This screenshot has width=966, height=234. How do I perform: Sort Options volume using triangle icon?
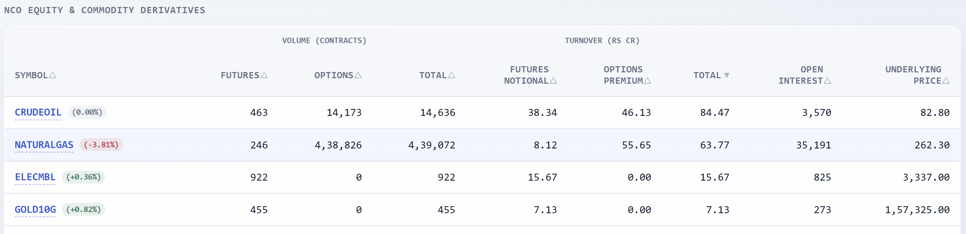pyautogui.click(x=358, y=75)
